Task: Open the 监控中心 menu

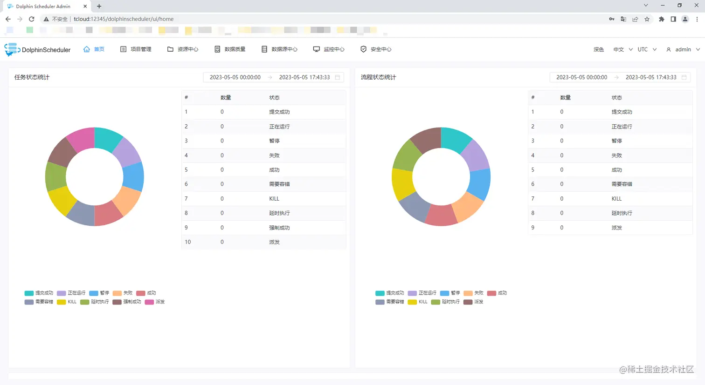Action: tap(329, 49)
